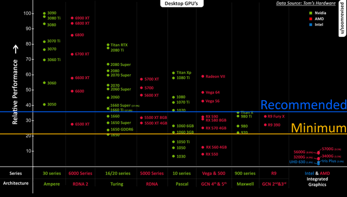The image size is (347, 197).
Task: Select the 6900 XT data point
Action: click(x=72, y=18)
